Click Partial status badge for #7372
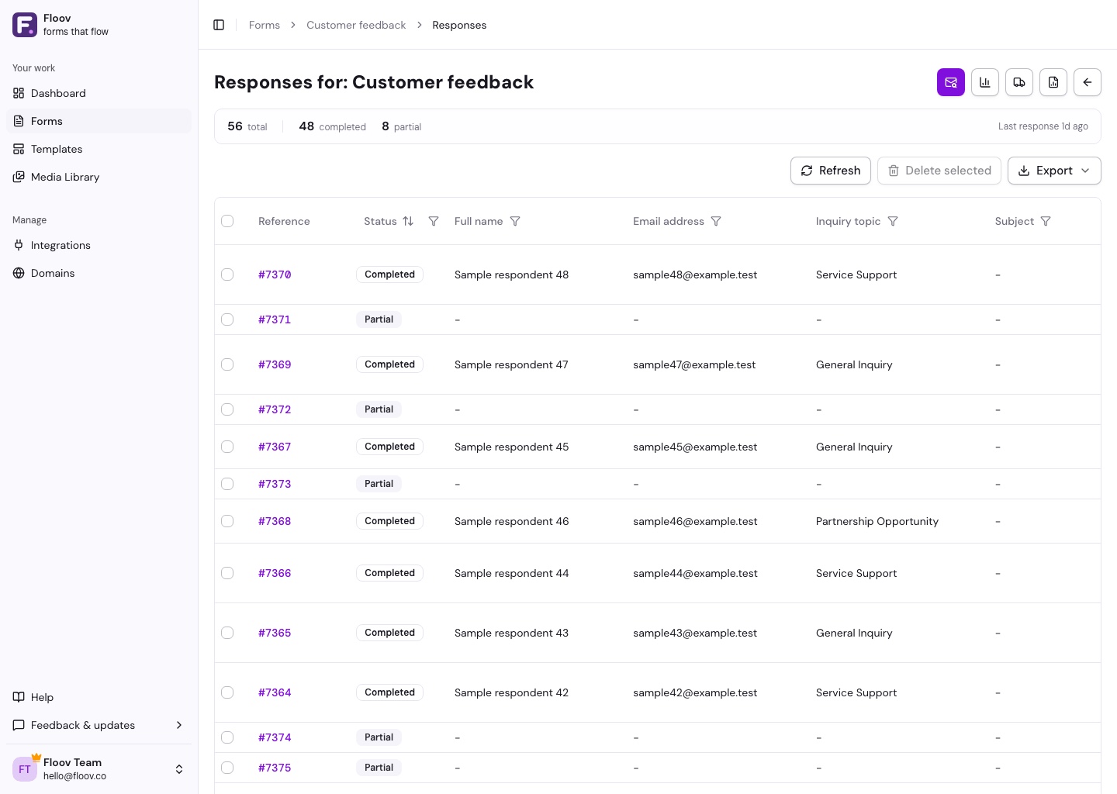The width and height of the screenshot is (1117, 794). 379,409
